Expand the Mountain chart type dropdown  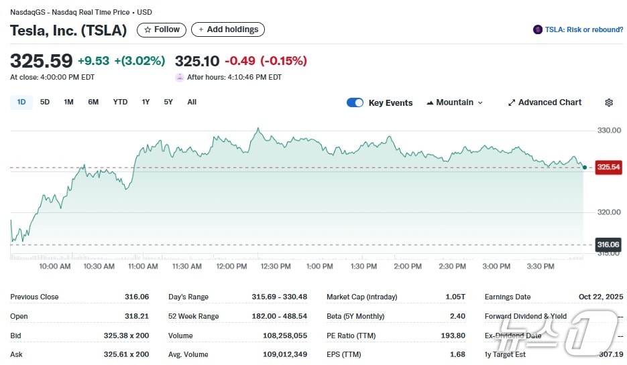[x=480, y=102]
